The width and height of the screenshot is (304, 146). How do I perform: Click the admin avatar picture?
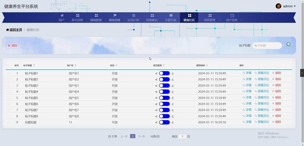(x=278, y=6)
